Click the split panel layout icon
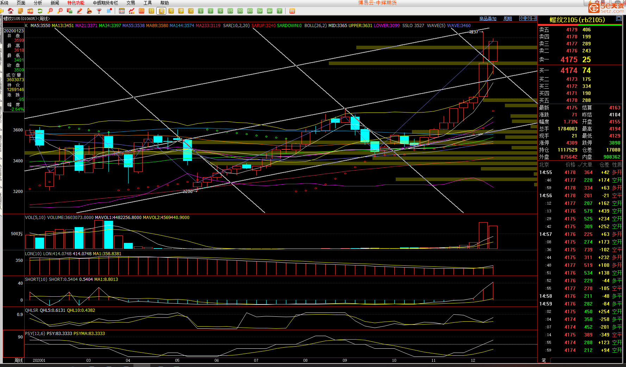 [534, 18]
